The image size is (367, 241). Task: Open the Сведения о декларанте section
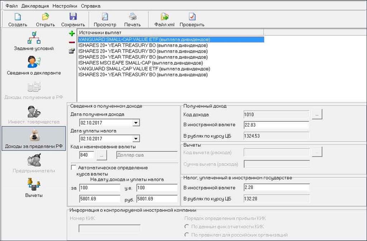(34, 65)
